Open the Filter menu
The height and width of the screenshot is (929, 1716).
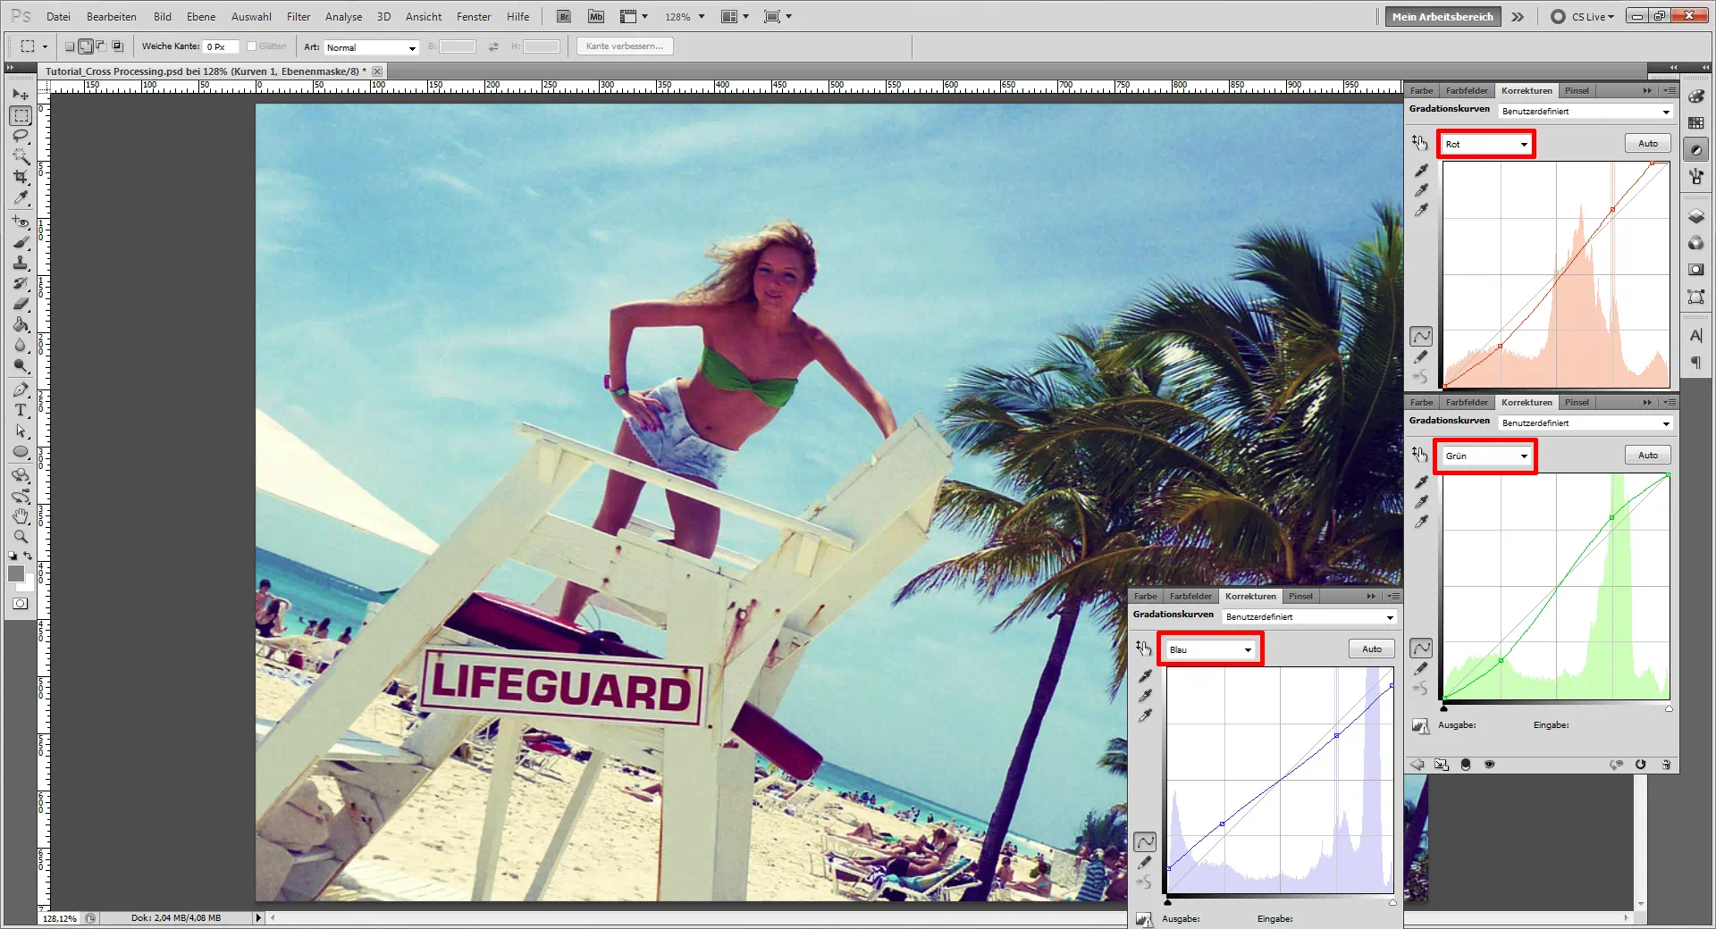[298, 17]
